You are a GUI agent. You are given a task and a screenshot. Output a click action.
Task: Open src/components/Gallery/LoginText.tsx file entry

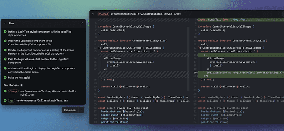(x=42, y=101)
